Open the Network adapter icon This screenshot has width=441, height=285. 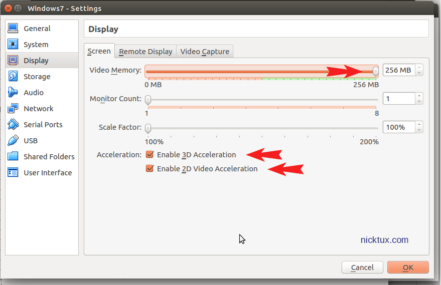(14, 109)
